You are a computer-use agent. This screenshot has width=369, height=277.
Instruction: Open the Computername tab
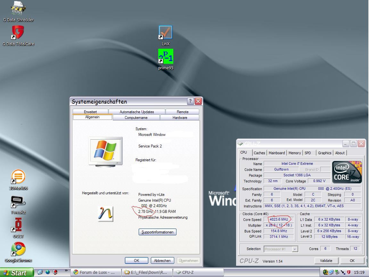[x=136, y=118]
